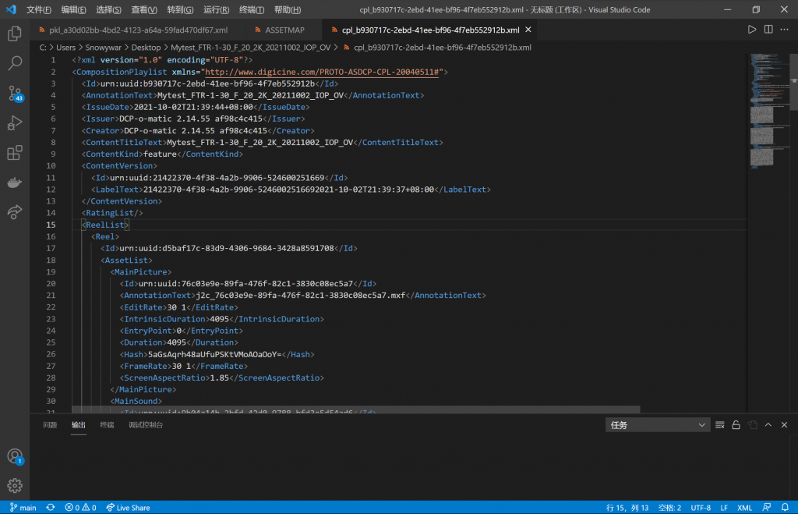Image resolution: width=798 pixels, height=514 pixels.
Task: Toggle panel maximize with chevron up icon
Action: (768, 425)
